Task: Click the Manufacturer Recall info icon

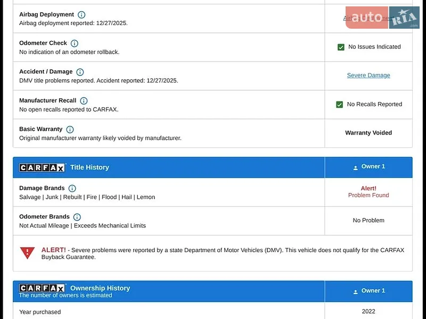Action: pyautogui.click(x=84, y=101)
